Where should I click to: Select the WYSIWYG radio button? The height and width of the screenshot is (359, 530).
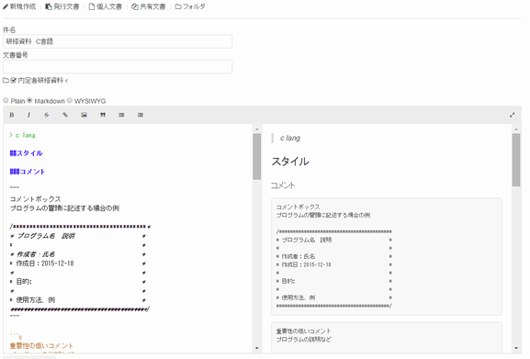(70, 100)
